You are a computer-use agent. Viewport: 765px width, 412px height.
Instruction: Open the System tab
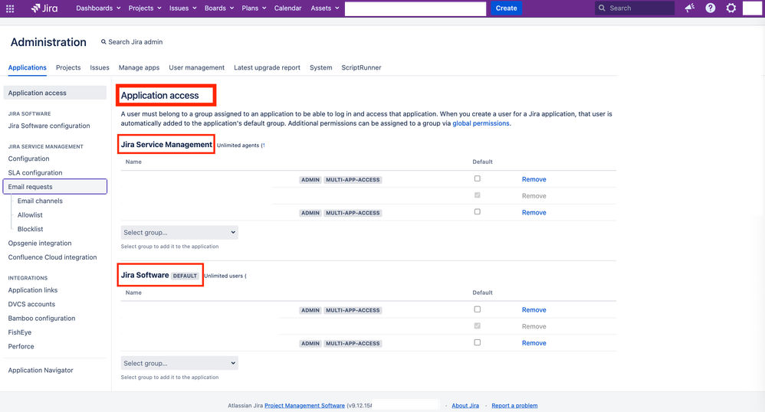click(x=320, y=67)
